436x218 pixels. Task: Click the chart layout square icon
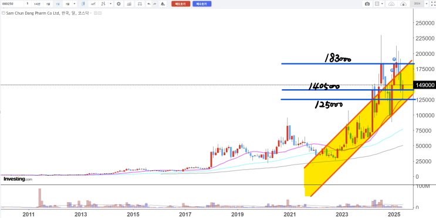(377, 4)
